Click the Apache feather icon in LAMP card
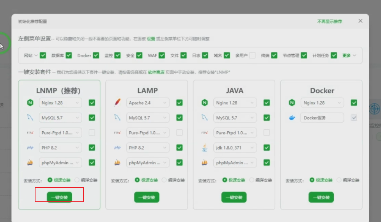This screenshot has height=222, width=381. pyautogui.click(x=117, y=103)
